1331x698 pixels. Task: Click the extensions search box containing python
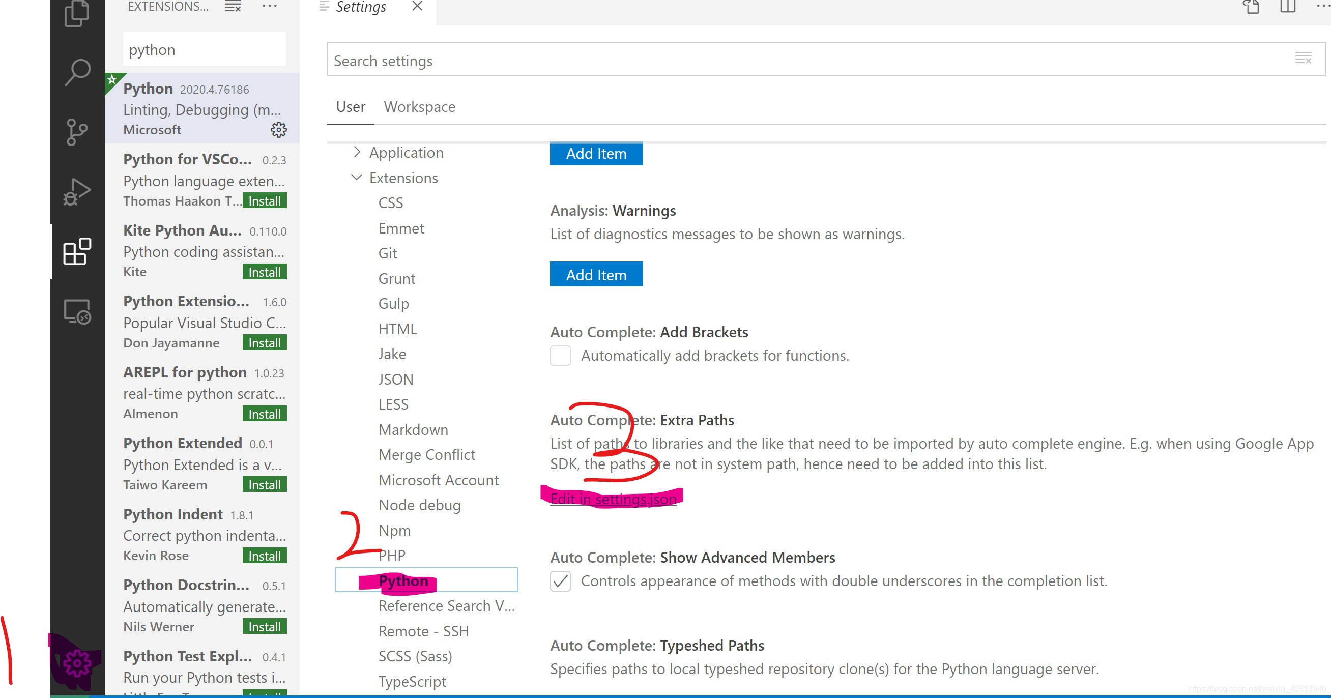tap(204, 49)
